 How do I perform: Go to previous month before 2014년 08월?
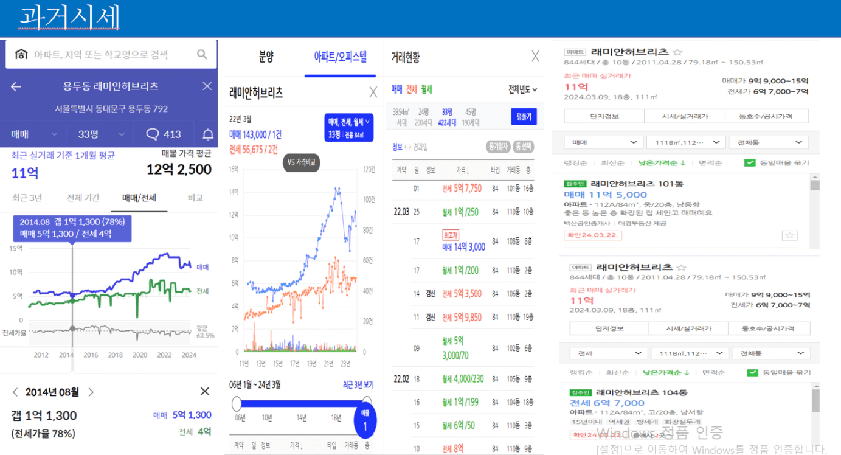[x=15, y=392]
